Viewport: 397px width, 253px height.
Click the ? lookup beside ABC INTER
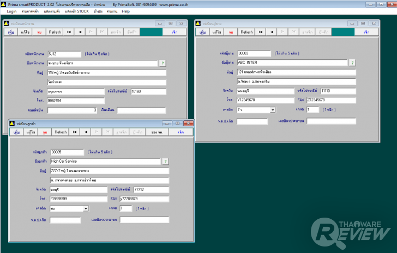point(352,63)
